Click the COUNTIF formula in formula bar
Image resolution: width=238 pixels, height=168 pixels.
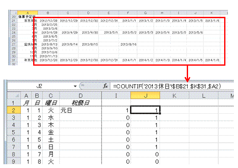[x=167, y=86]
